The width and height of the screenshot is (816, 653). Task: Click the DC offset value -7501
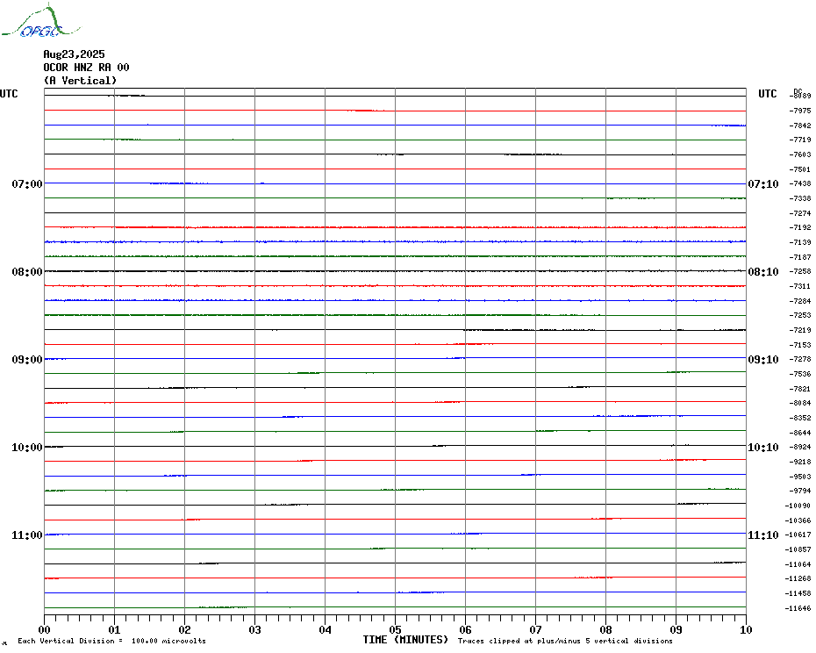click(800, 169)
